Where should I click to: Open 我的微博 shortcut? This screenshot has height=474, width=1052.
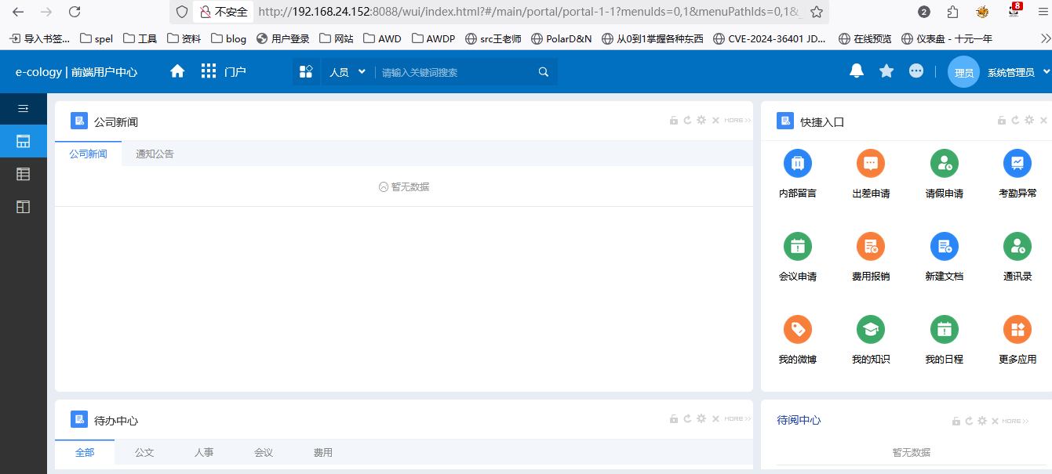[798, 340]
